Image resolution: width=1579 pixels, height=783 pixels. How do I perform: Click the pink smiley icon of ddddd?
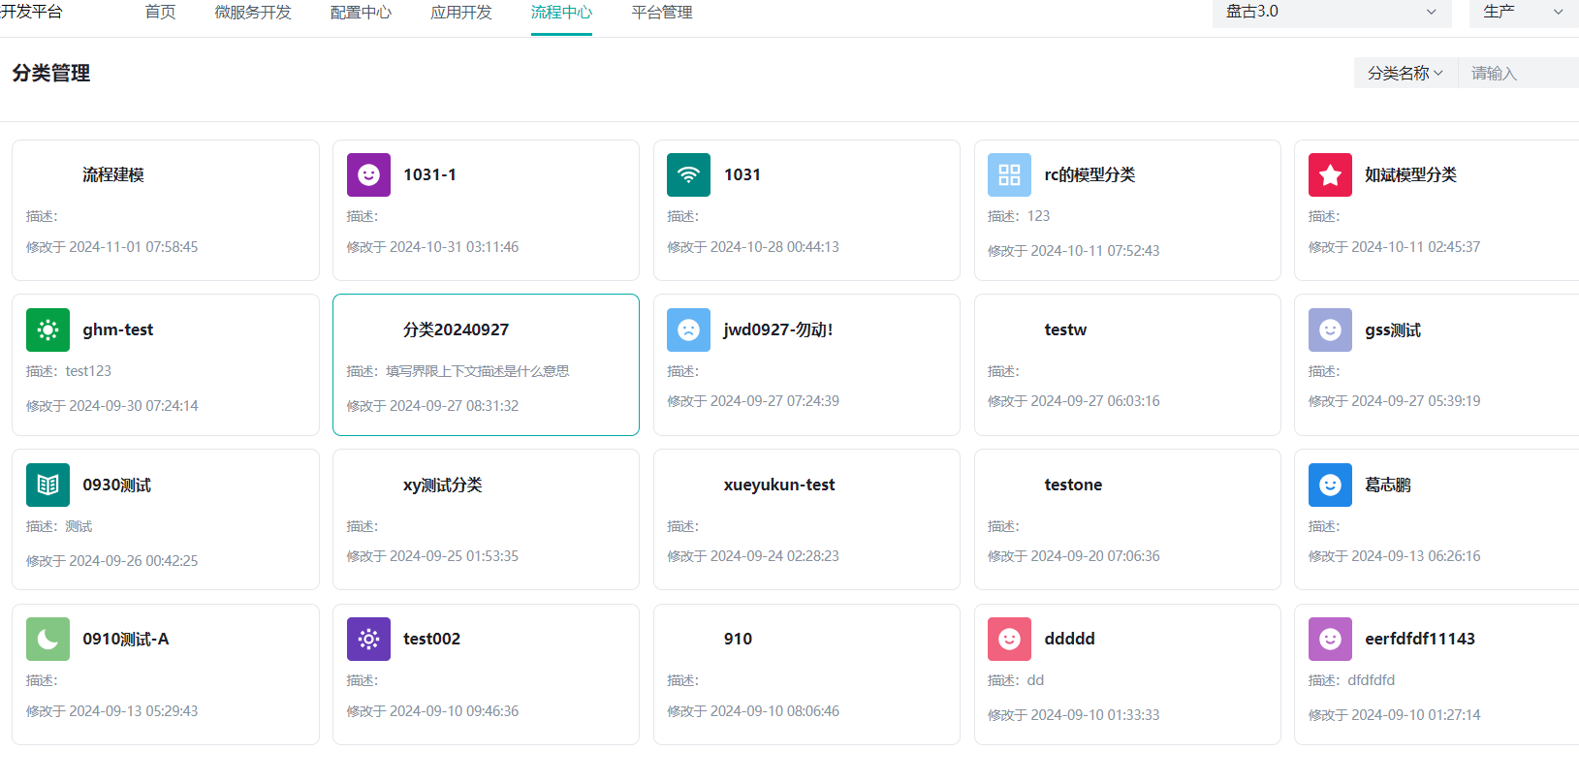(1009, 639)
